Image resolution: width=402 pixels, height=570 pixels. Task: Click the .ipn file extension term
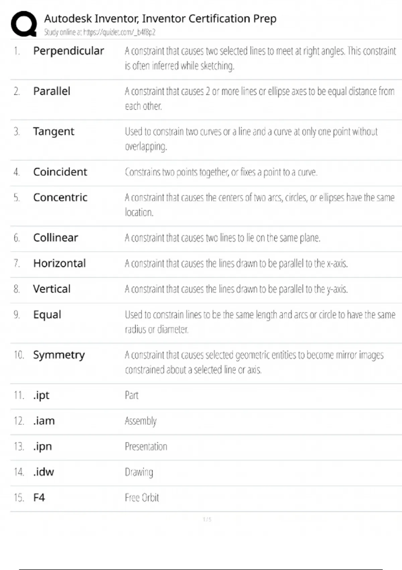[43, 446]
